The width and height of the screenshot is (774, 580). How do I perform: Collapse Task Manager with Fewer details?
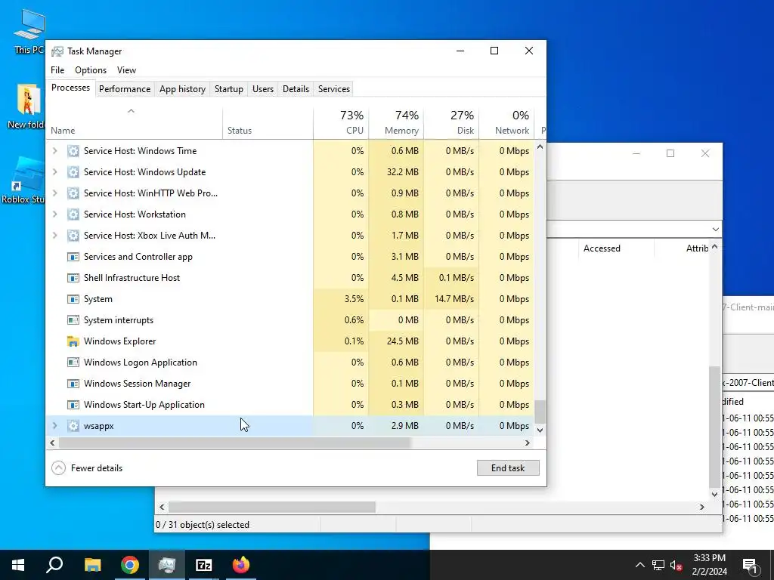87,468
